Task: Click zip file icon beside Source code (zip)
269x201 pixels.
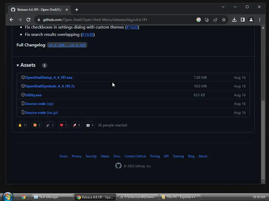Action: pyautogui.click(x=23, y=104)
